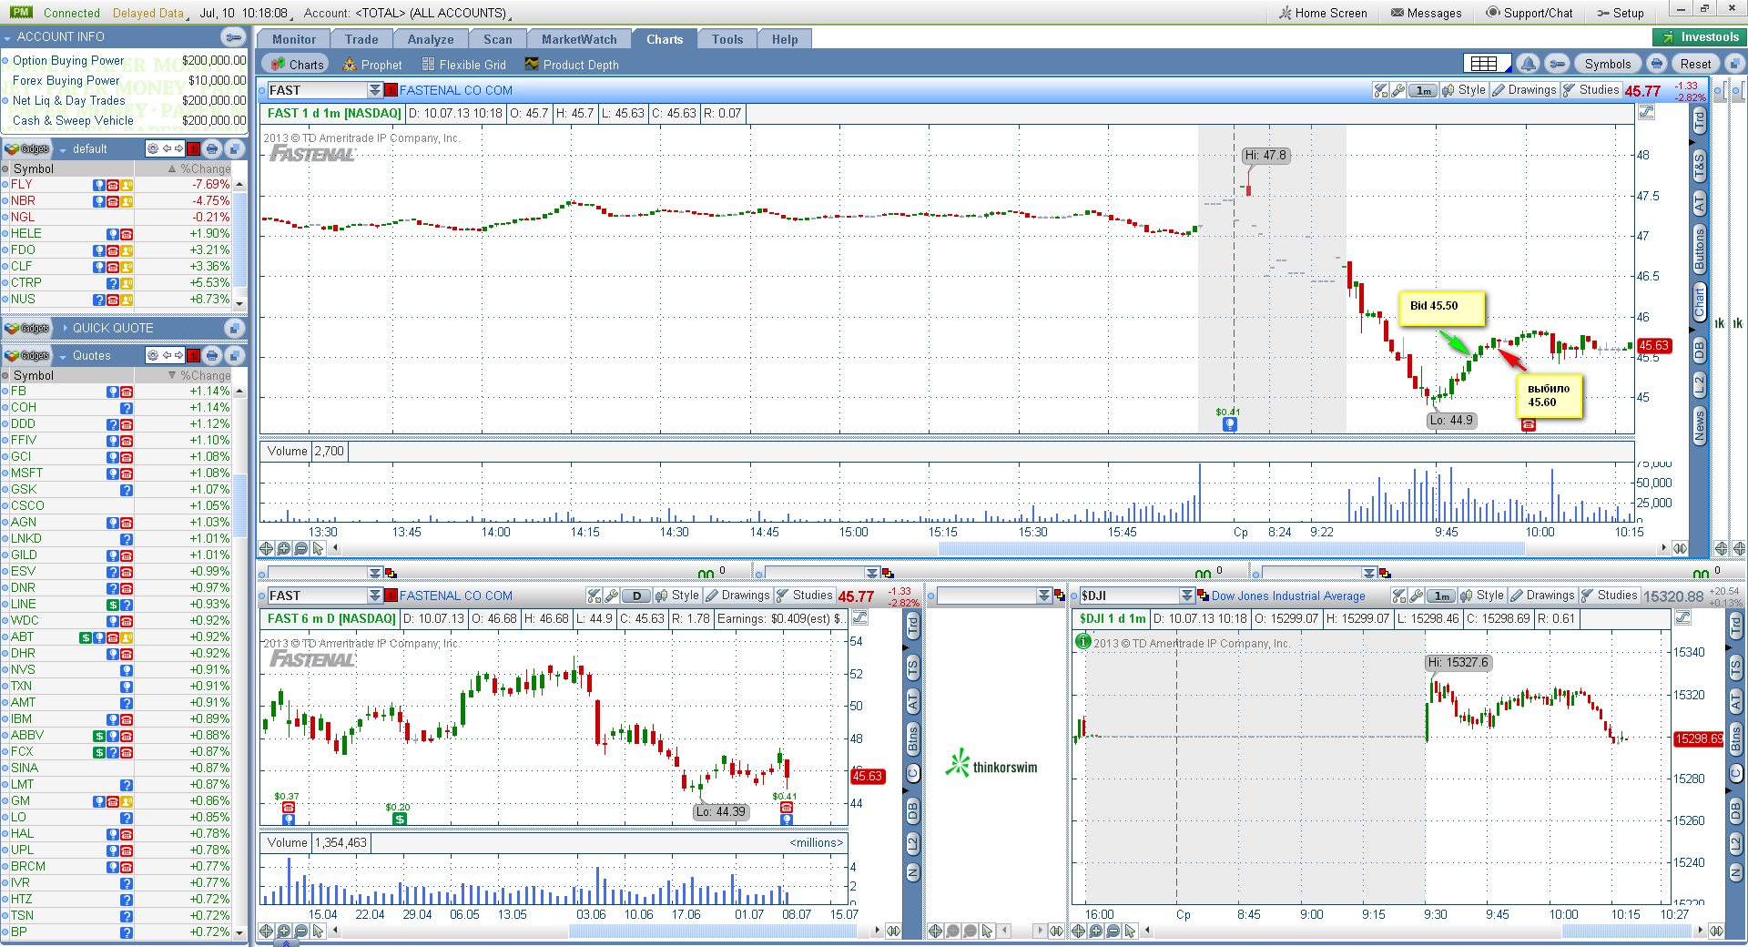Toggle the Buttons side tab on top chart
This screenshot has height=947, width=1748.
(1699, 250)
